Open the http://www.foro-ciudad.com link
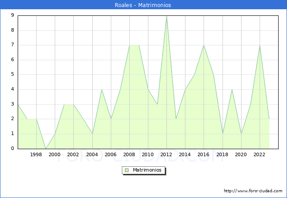The image size is (287, 198). (x=253, y=191)
